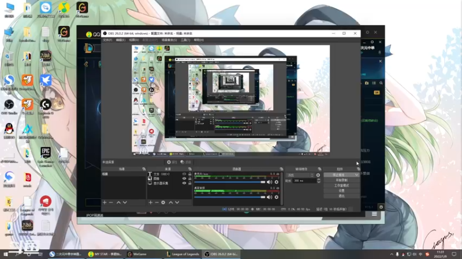Screen dimensions: 462x259
Task: Open the Logitech G HUB desktop icon
Action: 46,108
